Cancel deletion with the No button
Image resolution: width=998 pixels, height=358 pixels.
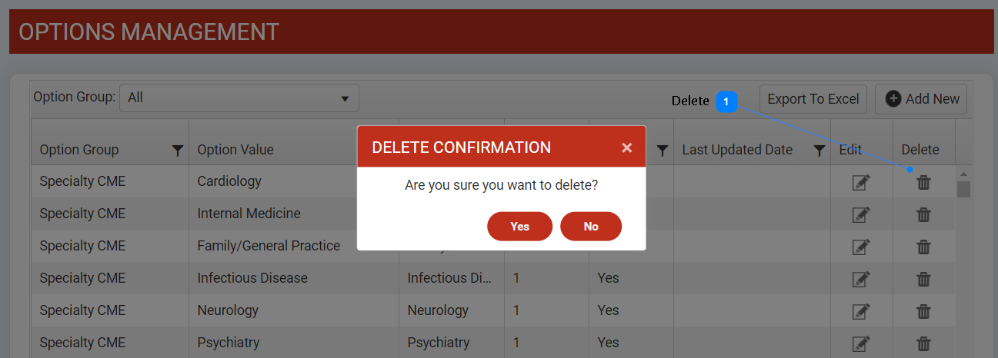(x=591, y=227)
